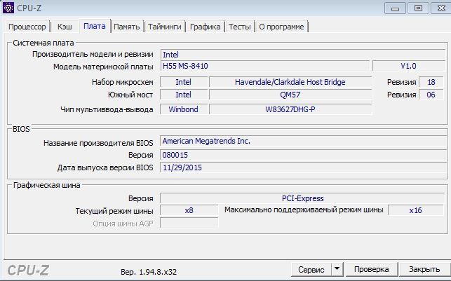Select the Плата tab
This screenshot has width=451, height=281.
coord(95,26)
